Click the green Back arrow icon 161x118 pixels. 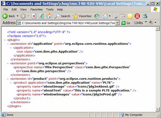tap(5, 16)
